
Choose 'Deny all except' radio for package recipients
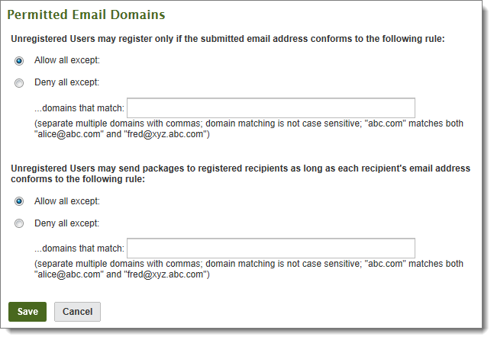point(19,224)
